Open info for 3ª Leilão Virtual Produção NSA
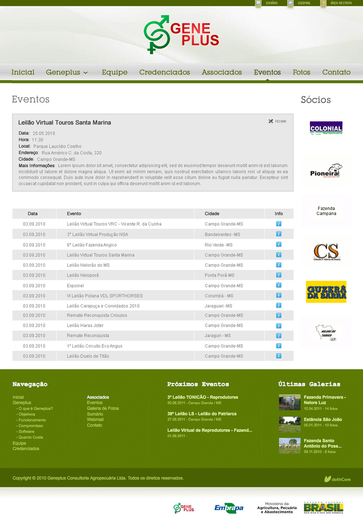This screenshot has width=363, height=530. [x=278, y=234]
